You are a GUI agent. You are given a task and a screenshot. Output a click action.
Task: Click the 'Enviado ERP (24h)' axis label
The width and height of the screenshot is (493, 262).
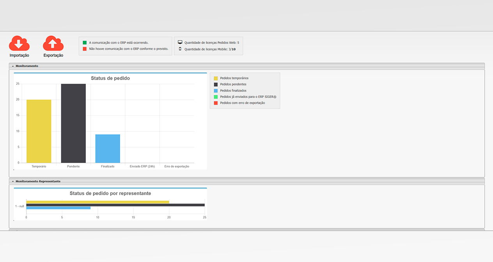[142, 166]
